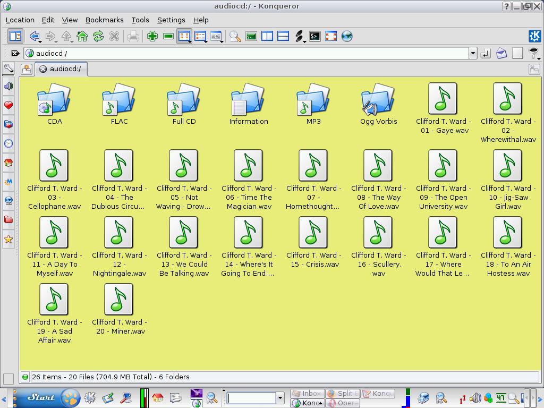Split the view top/bottom
The image size is (544, 408).
(x=283, y=36)
